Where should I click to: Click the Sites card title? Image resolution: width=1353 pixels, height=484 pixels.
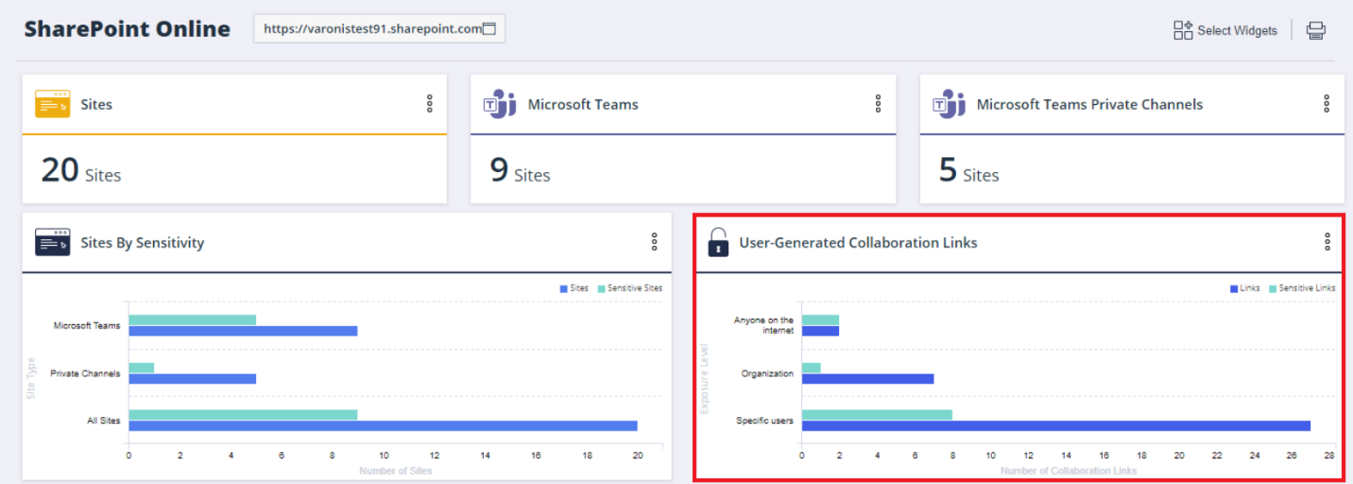tap(96, 104)
